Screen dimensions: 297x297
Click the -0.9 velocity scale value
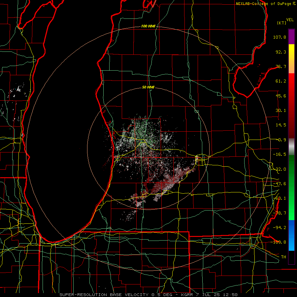point(282,140)
